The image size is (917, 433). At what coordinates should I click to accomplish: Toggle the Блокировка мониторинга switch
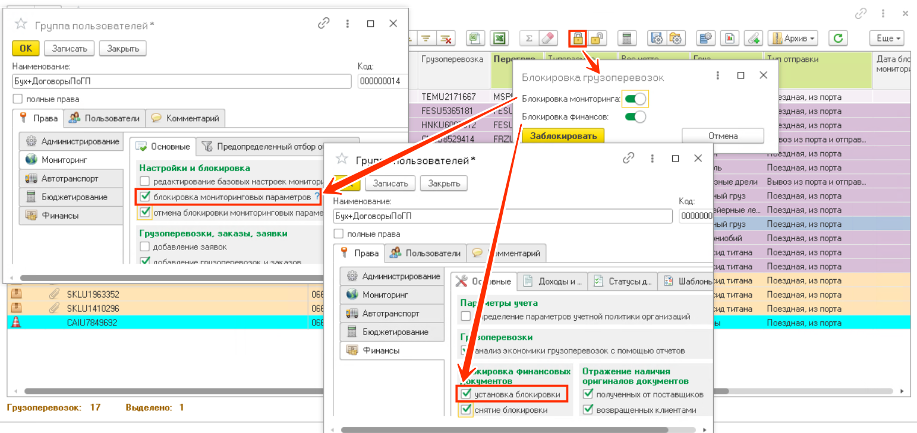[x=635, y=99]
